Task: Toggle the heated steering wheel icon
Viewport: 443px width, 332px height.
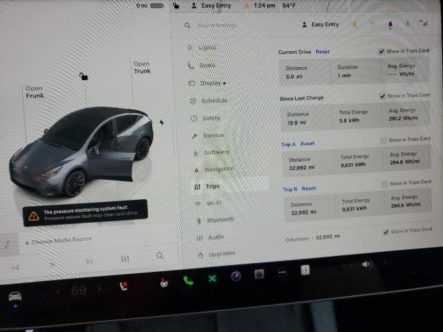Action: click(164, 283)
